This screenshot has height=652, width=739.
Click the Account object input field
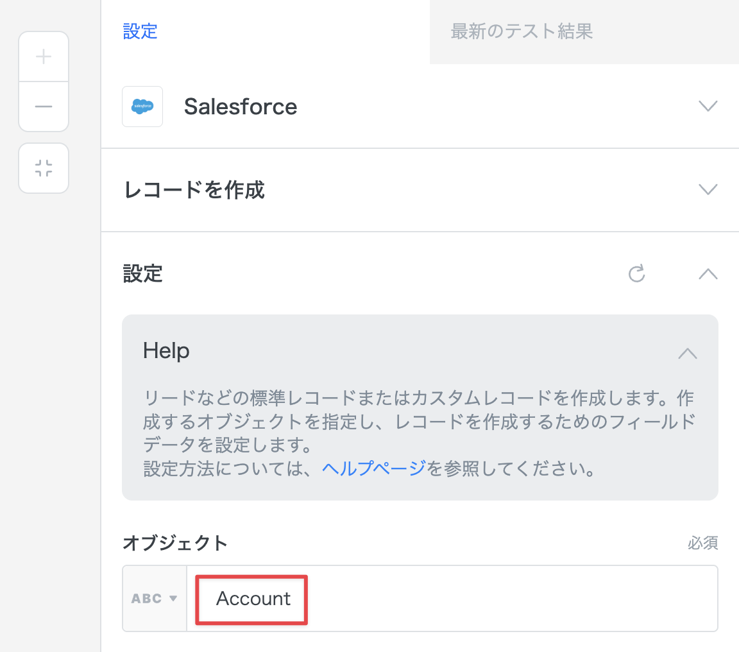[449, 599]
